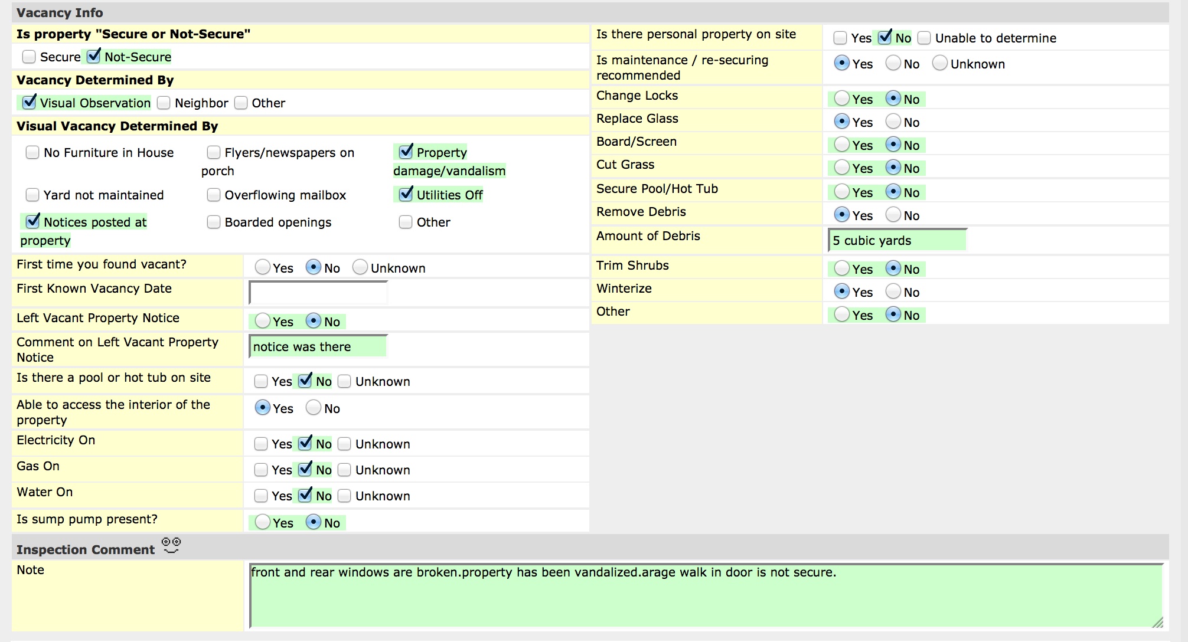Check No Furniture in House
This screenshot has height=642, width=1188.
pos(32,152)
